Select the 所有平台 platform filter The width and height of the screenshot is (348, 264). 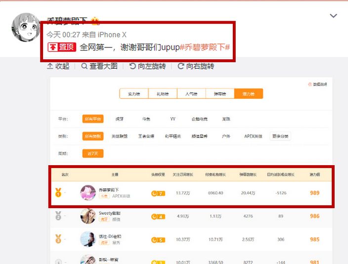point(92,119)
